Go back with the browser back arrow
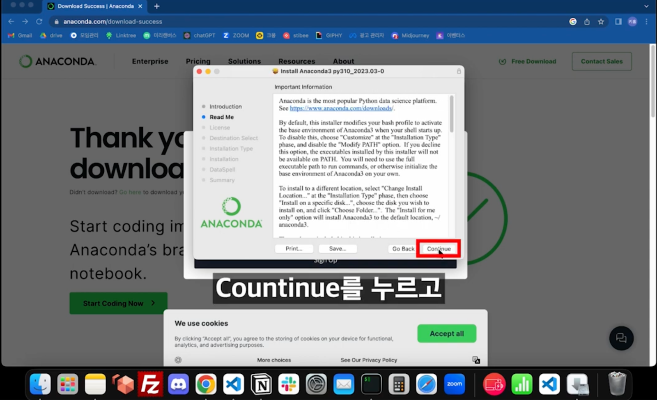This screenshot has height=400, width=657. click(11, 21)
